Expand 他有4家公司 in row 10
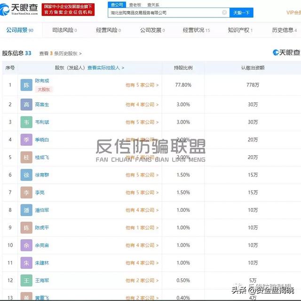 [142, 245]
